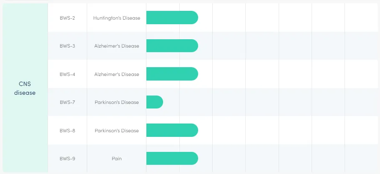Click the BWS-8 green progress bar

tap(172, 130)
